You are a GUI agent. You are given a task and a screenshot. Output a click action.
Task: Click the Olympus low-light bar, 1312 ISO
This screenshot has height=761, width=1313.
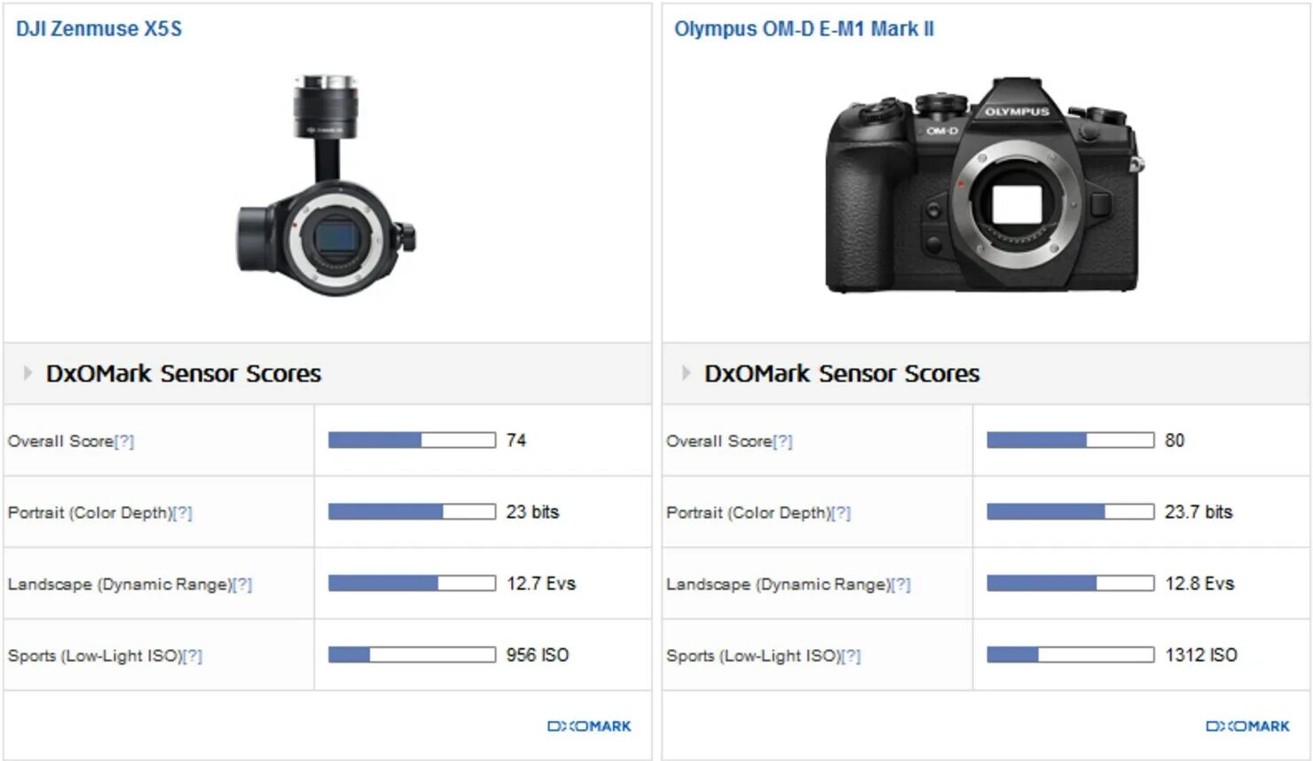[1070, 655]
